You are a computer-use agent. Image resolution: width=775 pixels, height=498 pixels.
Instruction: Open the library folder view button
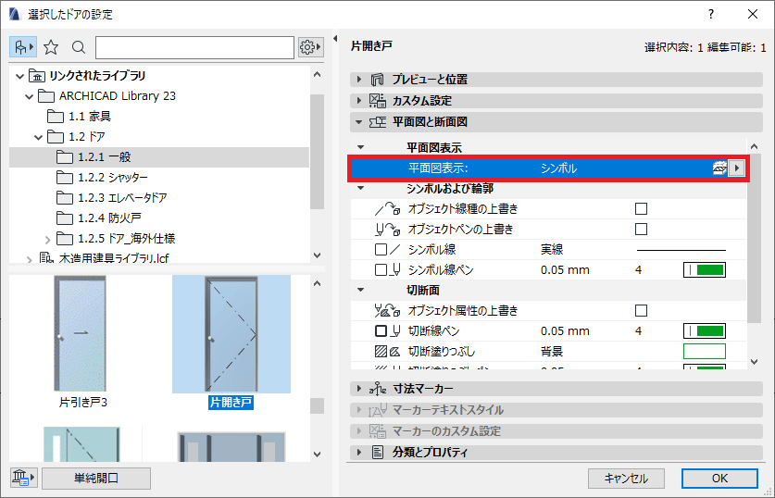(23, 47)
